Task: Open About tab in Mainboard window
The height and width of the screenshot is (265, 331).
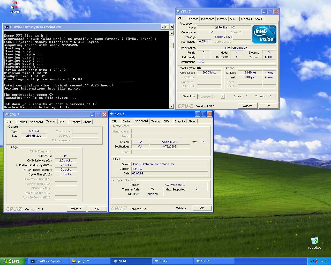Action: tap(192, 121)
